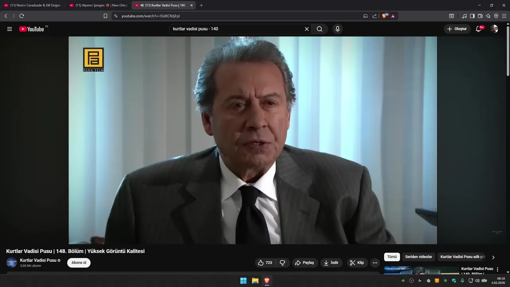Image resolution: width=510 pixels, height=287 pixels.
Task: Open YouTube notifications bell
Action: point(479,29)
